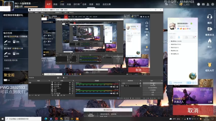Open settings gear for second mixer channel
The image size is (216, 121).
pyautogui.click(x=117, y=93)
